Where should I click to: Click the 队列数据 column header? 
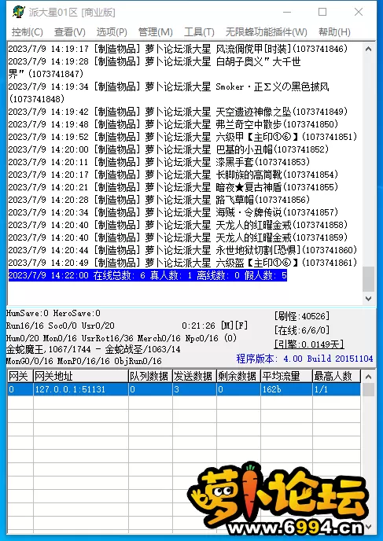click(150, 376)
